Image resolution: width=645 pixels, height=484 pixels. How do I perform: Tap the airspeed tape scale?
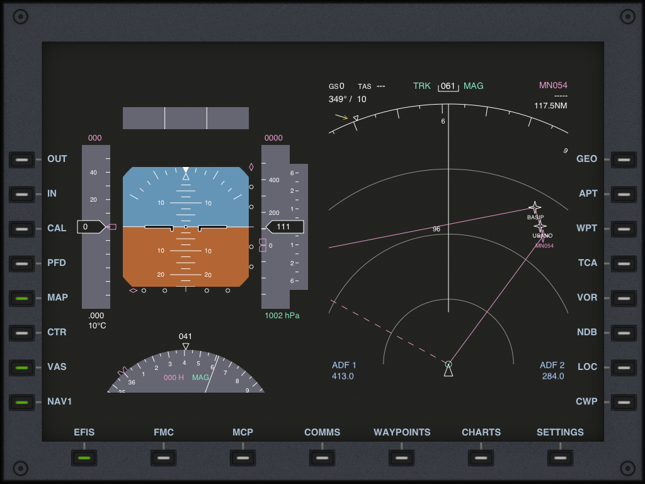coord(96,227)
